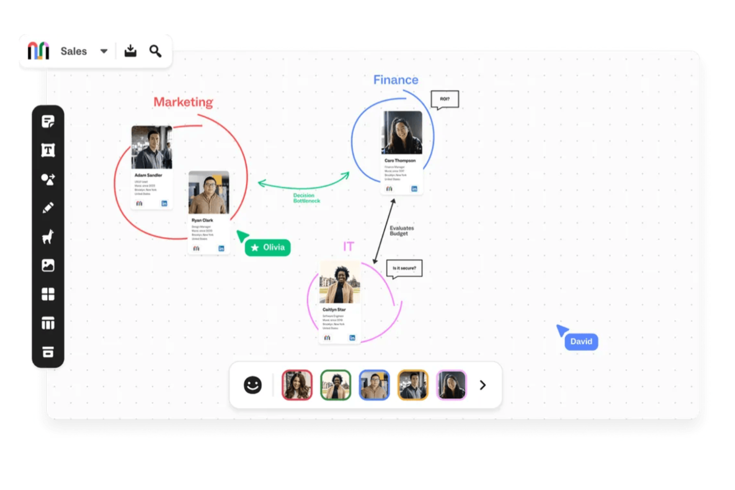Open the shapes tool
This screenshot has width=735, height=490.
[x=48, y=179]
